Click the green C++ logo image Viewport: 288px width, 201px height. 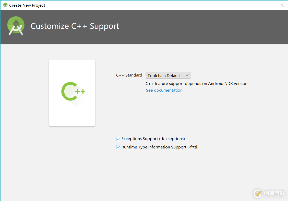(73, 91)
